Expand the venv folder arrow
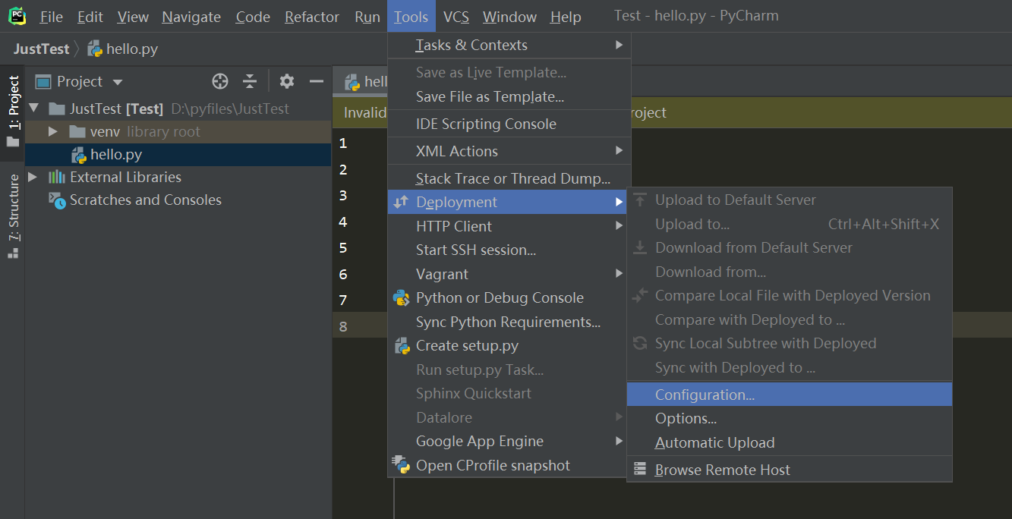This screenshot has height=519, width=1012. click(52, 132)
